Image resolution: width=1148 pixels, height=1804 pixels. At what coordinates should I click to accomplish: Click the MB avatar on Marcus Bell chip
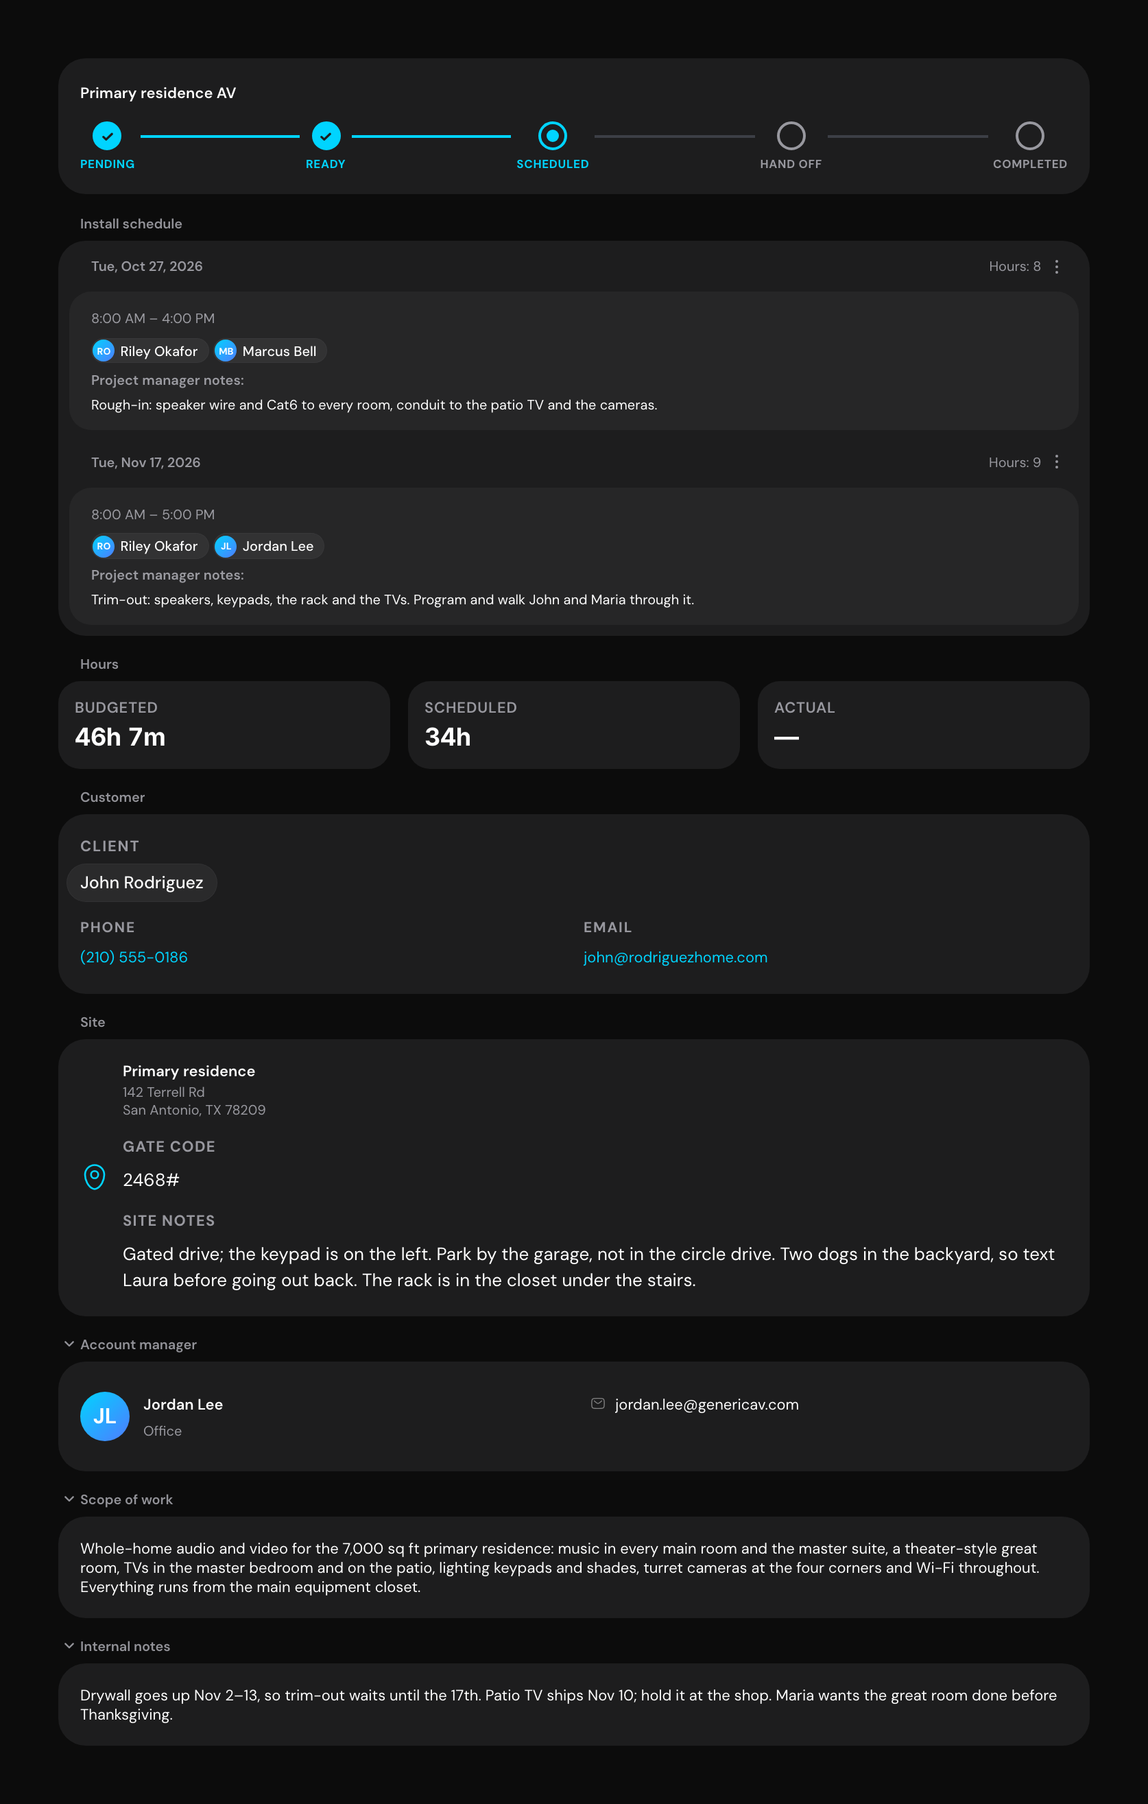pyautogui.click(x=226, y=351)
